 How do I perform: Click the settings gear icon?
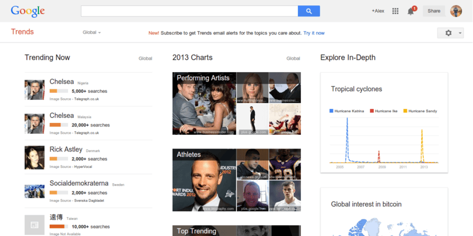coord(448,33)
